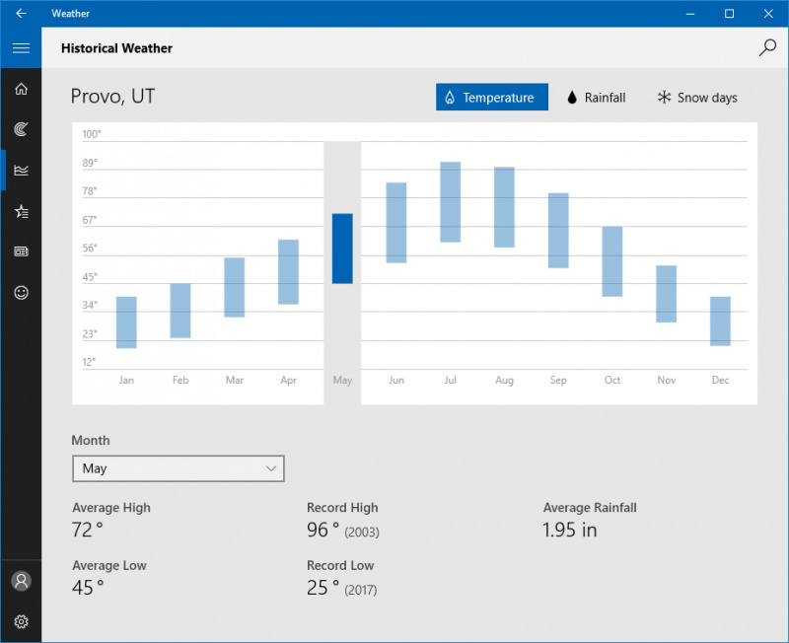Open the Maps radar icon in sidebar

pos(21,129)
